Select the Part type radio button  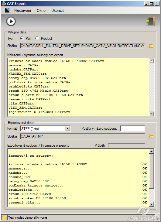point(22,38)
